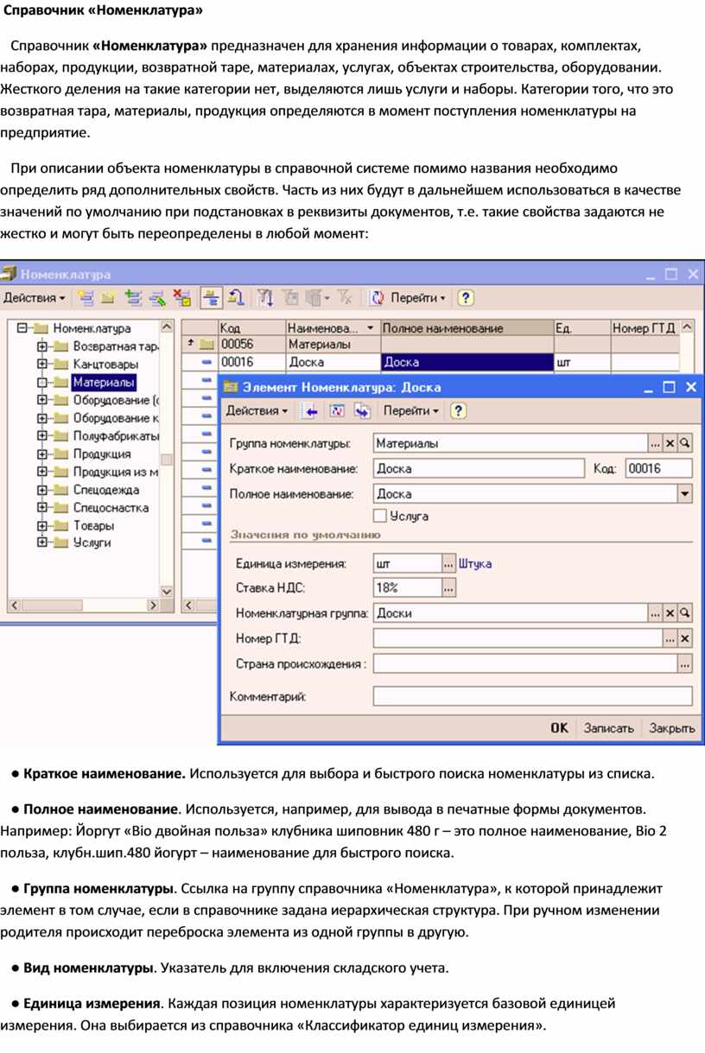Image resolution: width=705 pixels, height=1053 pixels.
Task: Click into the Код field showing 00016
Action: click(659, 469)
